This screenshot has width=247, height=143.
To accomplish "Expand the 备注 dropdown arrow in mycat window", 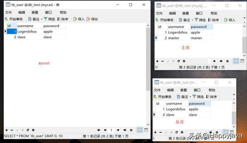I will pos(42,19).
